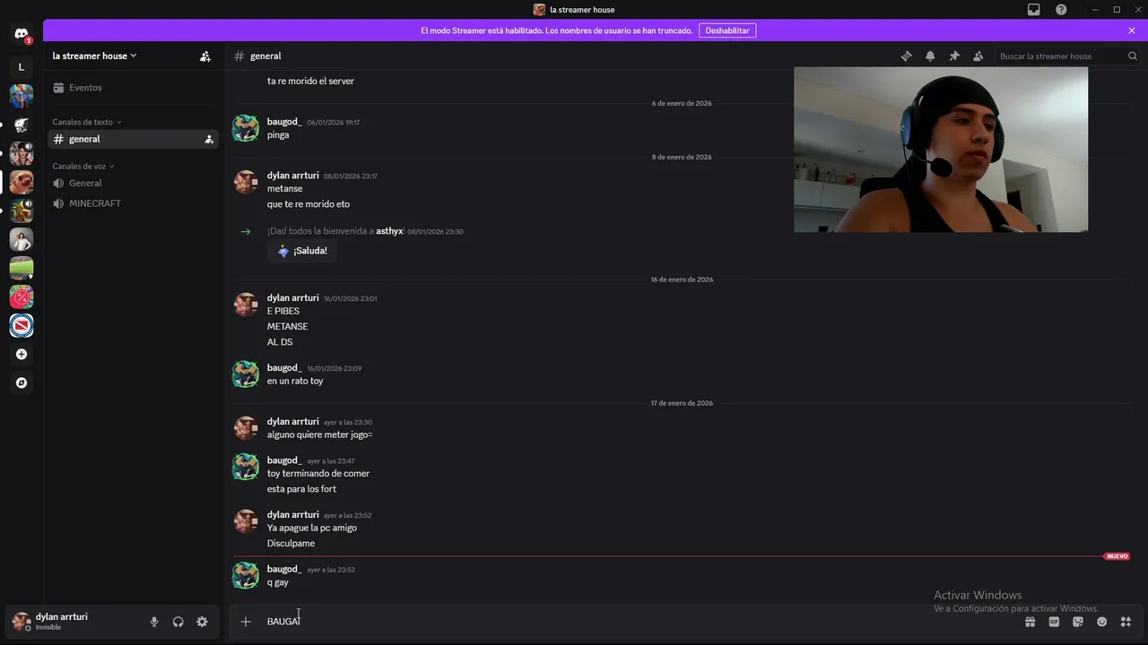The image size is (1148, 645).
Task: Click Deshabilitar to disable Streamer mode
Action: [727, 30]
